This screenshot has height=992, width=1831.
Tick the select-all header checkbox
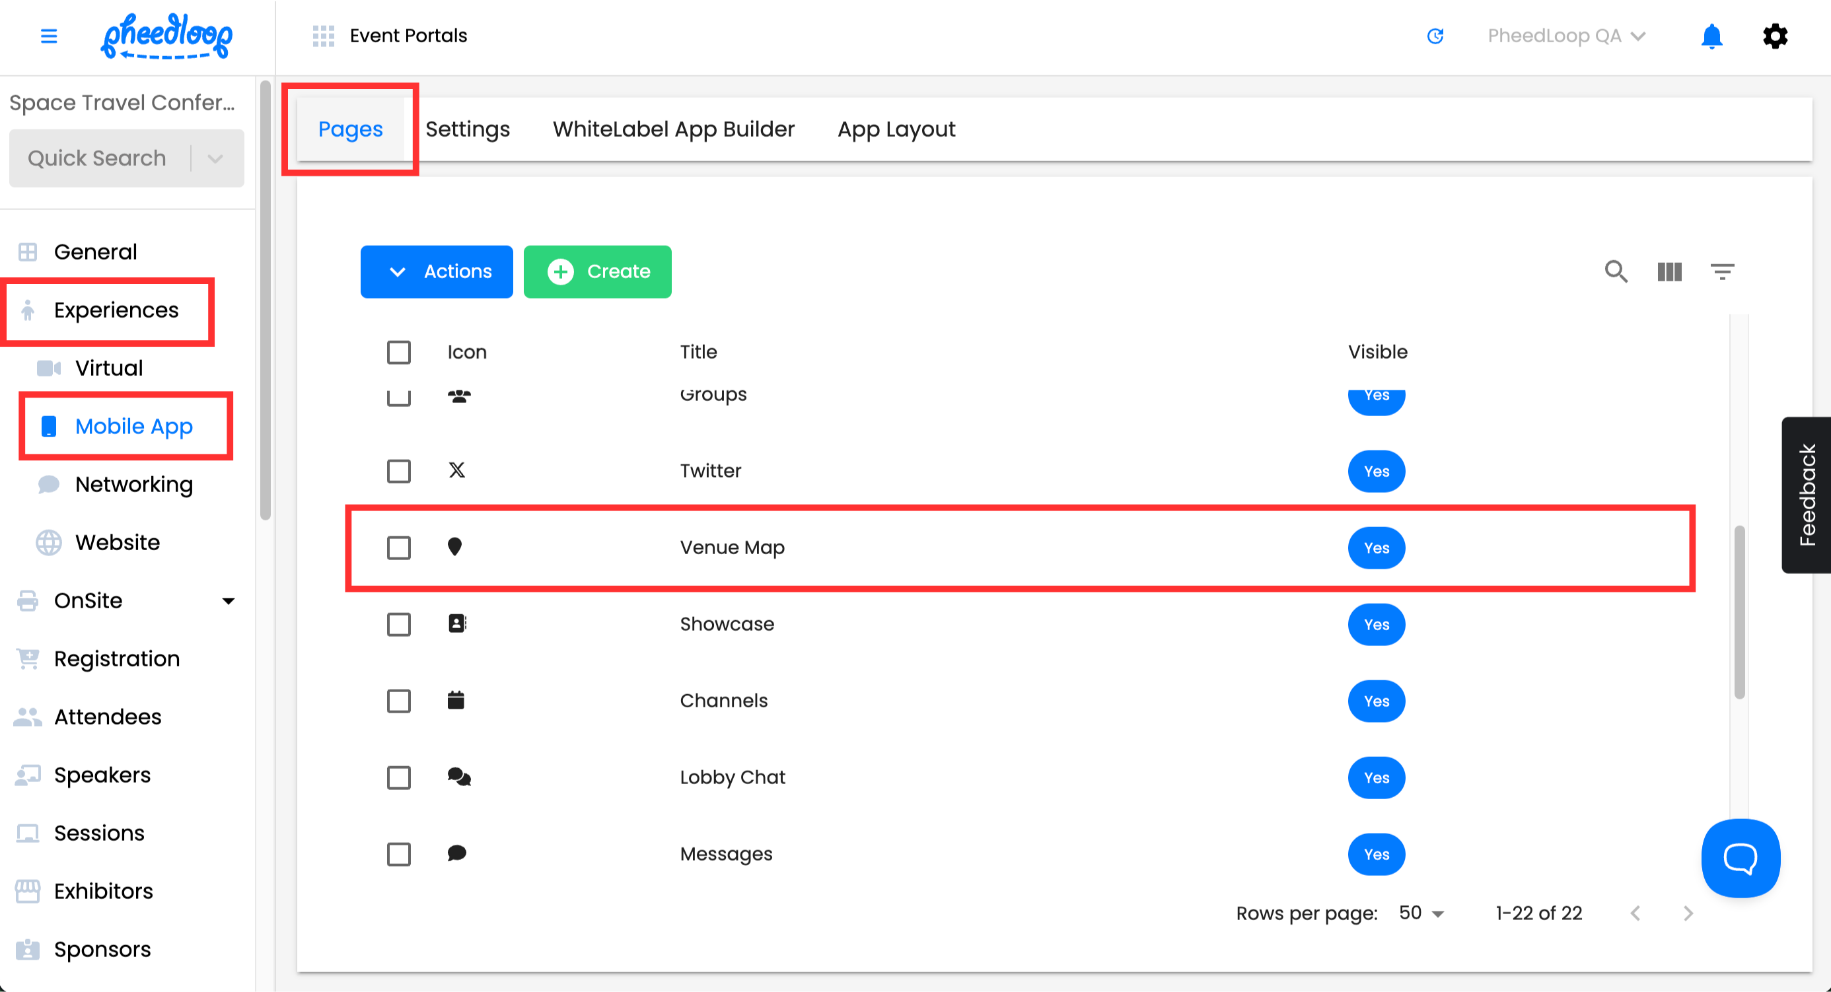pyautogui.click(x=399, y=353)
